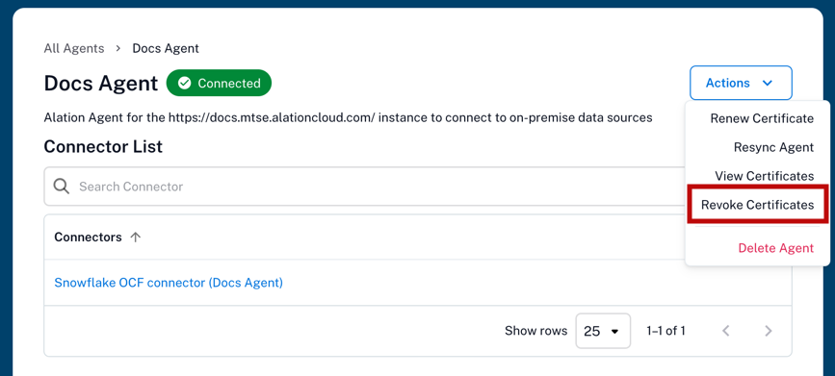Click the Alation Agent description text
Image resolution: width=835 pixels, height=376 pixels.
point(348,117)
